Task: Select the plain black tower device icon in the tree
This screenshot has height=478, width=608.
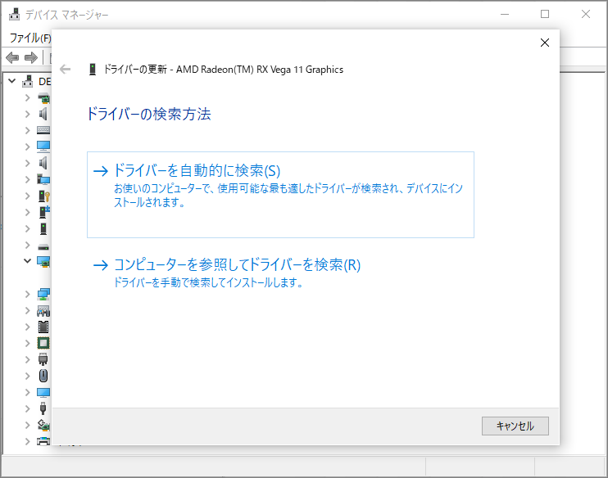Action: coord(43,228)
